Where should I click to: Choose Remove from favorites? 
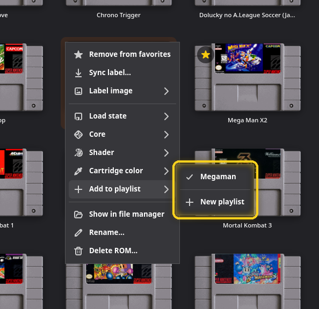click(x=122, y=55)
